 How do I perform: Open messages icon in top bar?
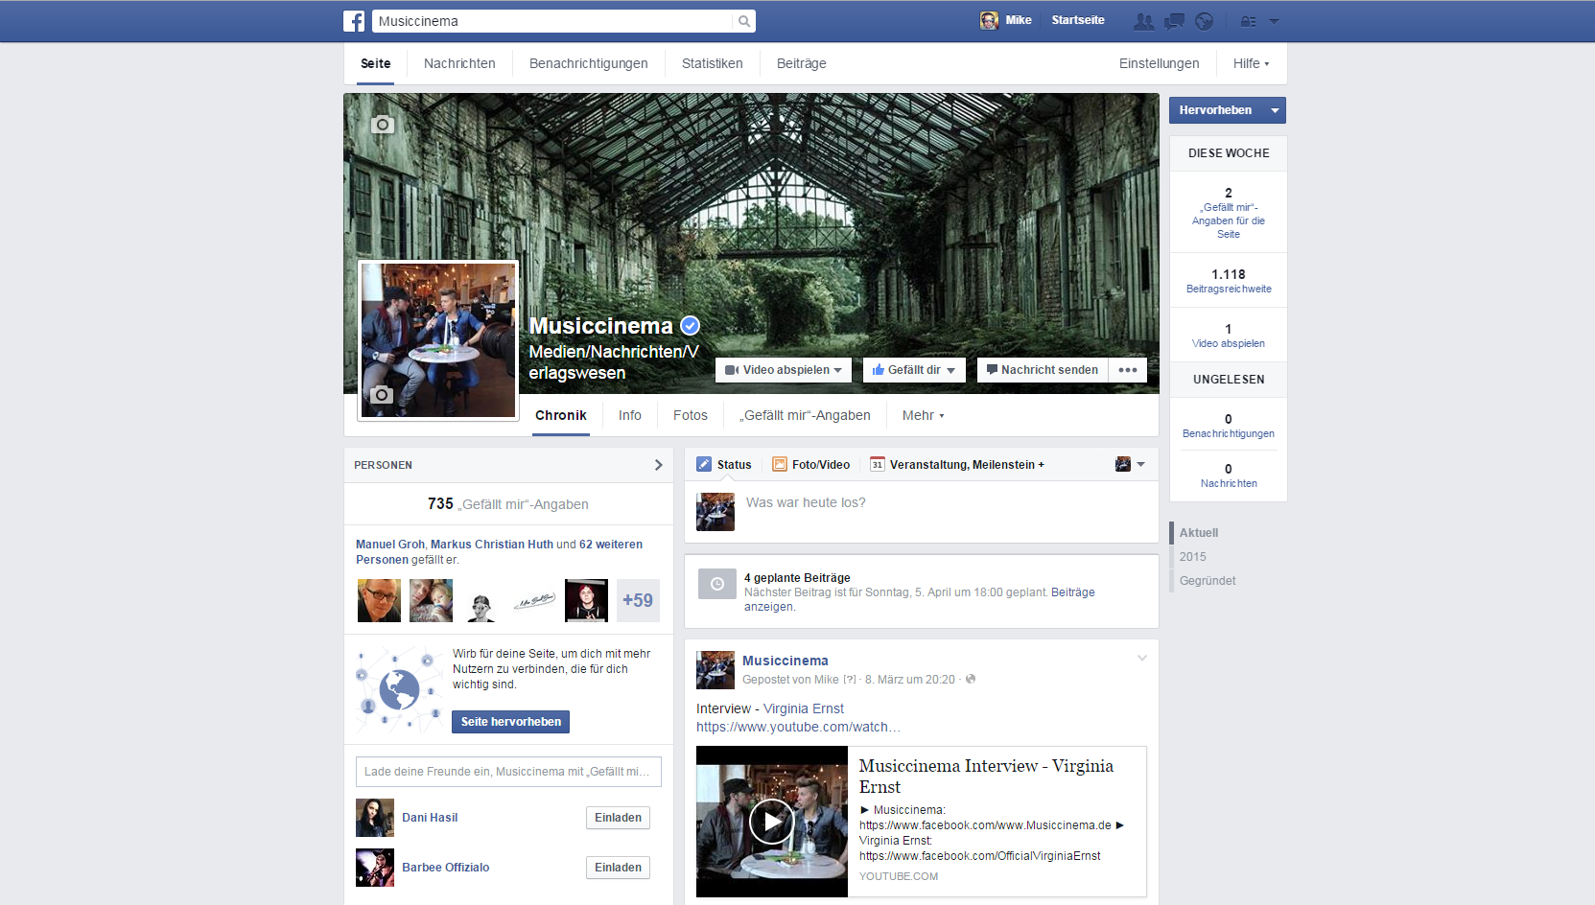1174,21
